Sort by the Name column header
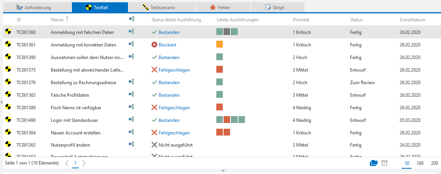Viewport: 441px width, 174px height. pos(57,19)
